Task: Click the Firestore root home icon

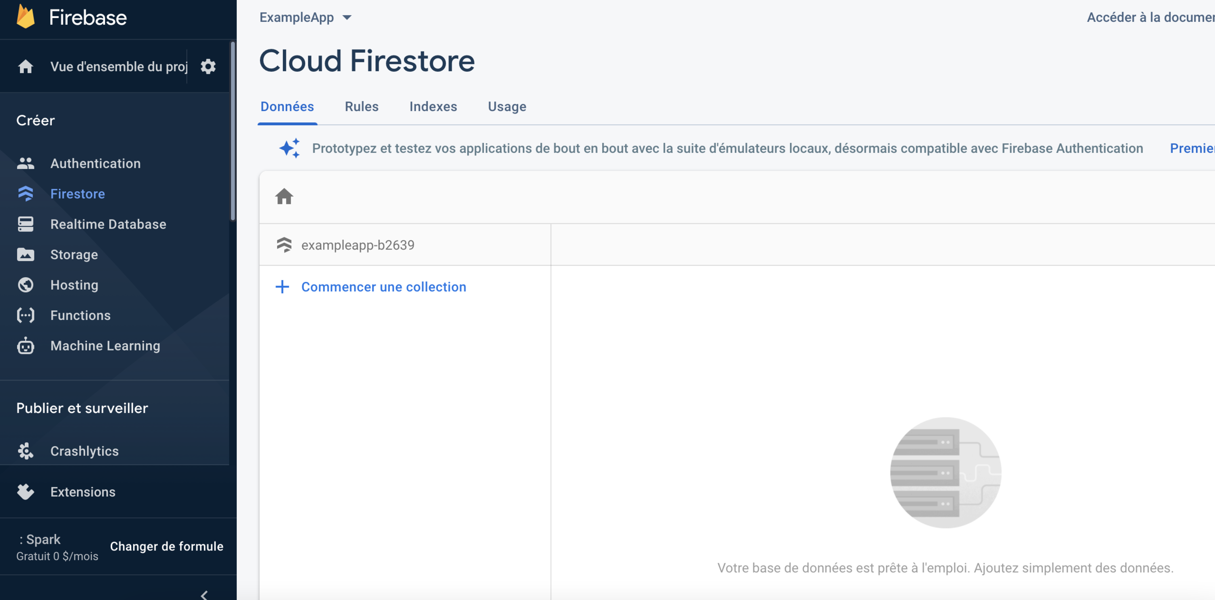Action: [x=284, y=197]
